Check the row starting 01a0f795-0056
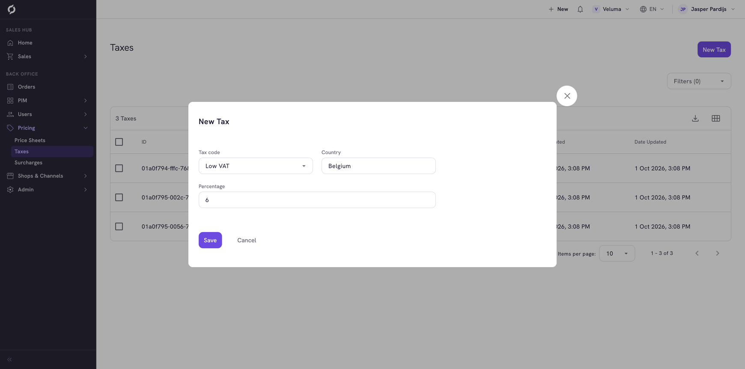 [x=119, y=227]
